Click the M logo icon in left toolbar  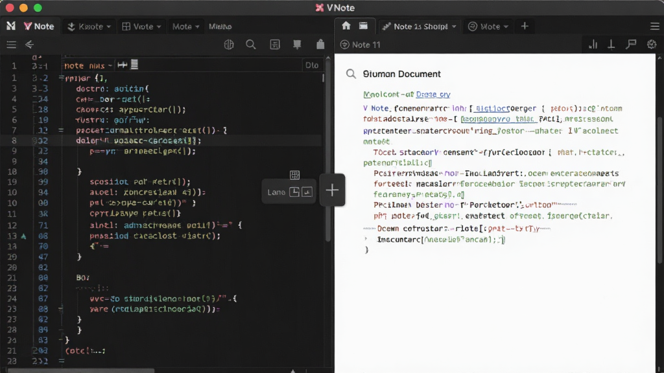coord(10,26)
